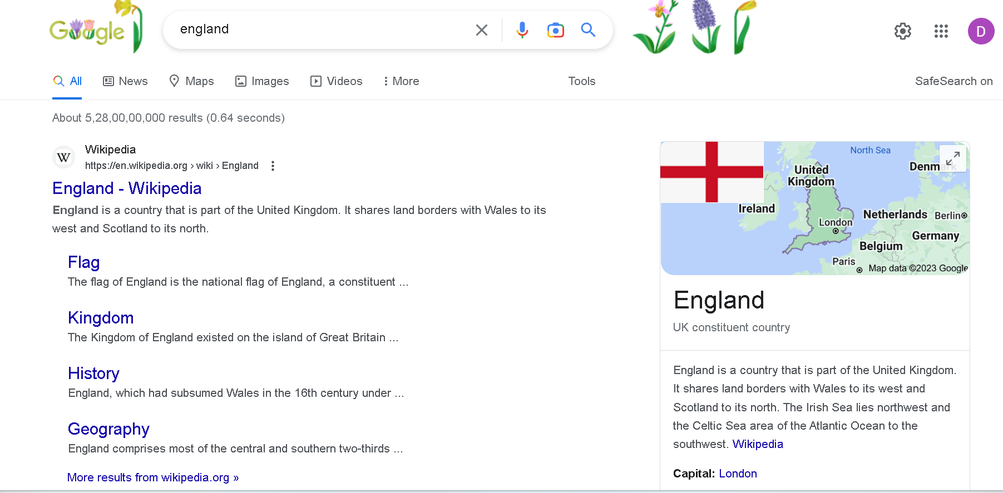1003x493 pixels.
Task: Open the London capital link
Action: click(x=738, y=474)
